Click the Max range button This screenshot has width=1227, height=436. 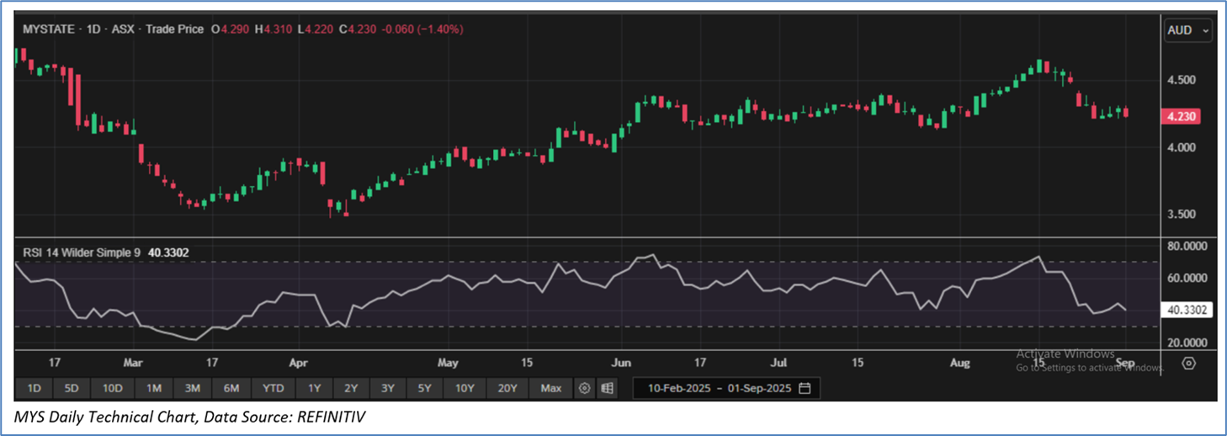pyautogui.click(x=550, y=388)
